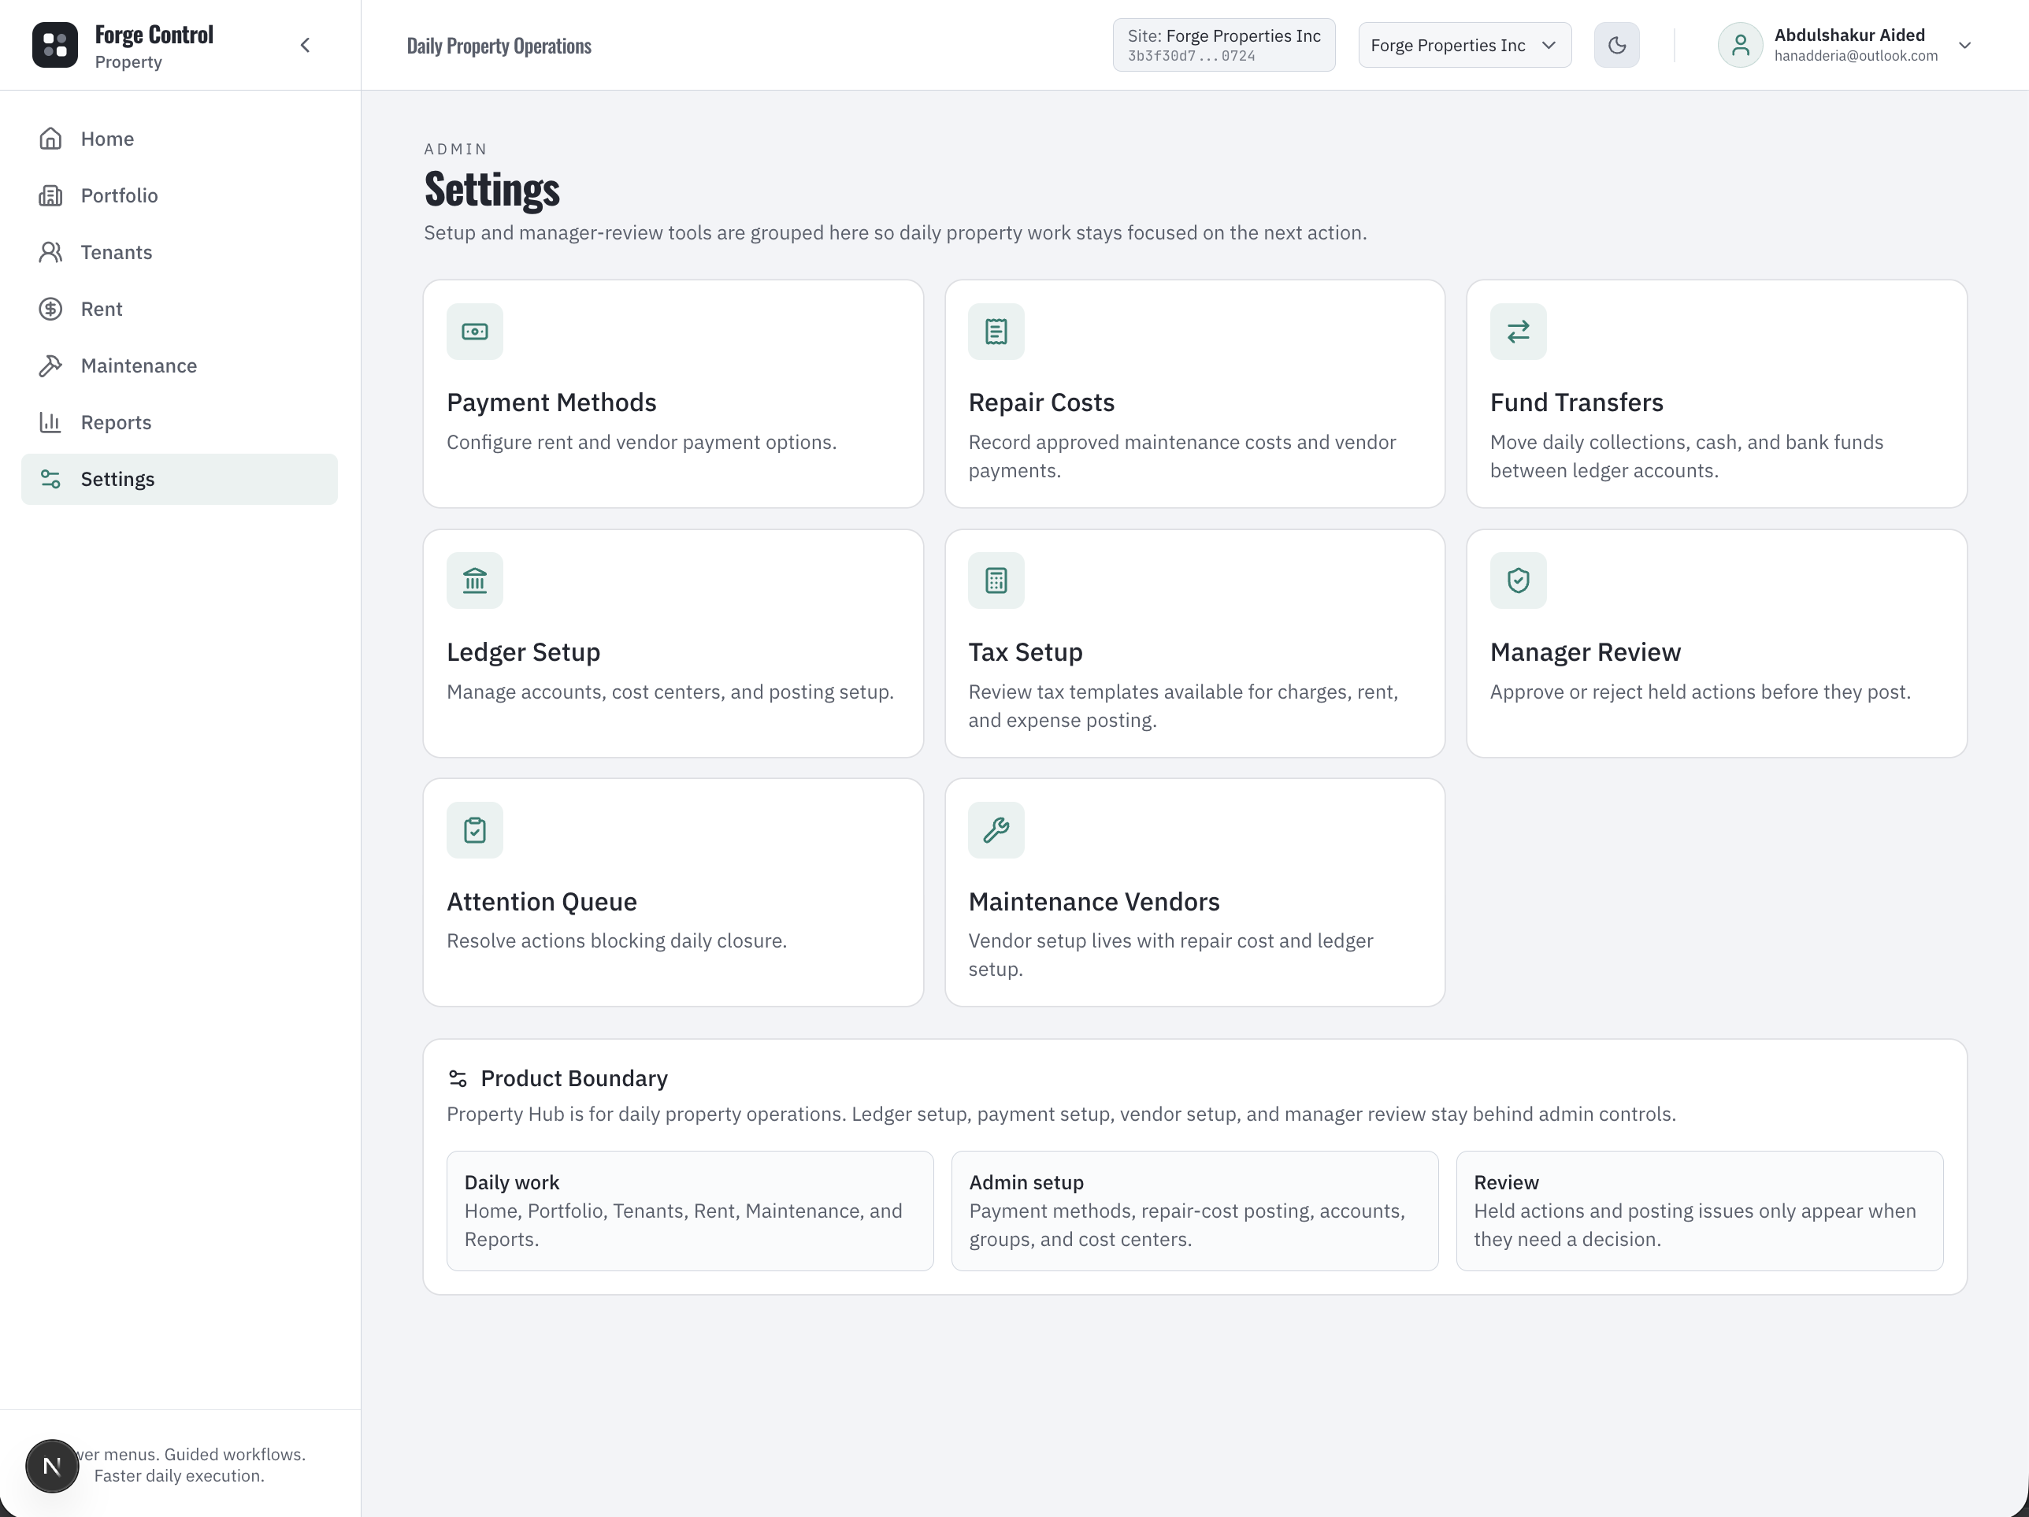
Task: Click the Rent dollar icon
Action: (x=50, y=309)
